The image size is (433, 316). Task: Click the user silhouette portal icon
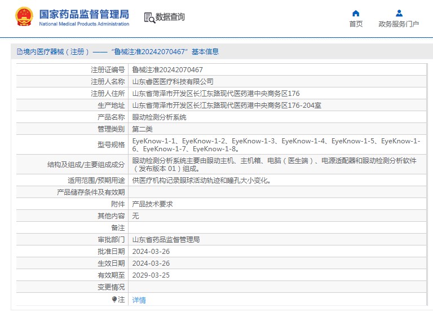coord(399,13)
